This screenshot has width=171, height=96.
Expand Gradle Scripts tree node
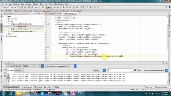[x=4, y=36]
